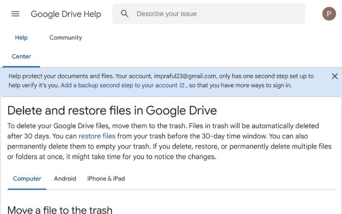Image resolution: width=342 pixels, height=214 pixels.
Task: Select the Computer tab
Action: tap(27, 178)
